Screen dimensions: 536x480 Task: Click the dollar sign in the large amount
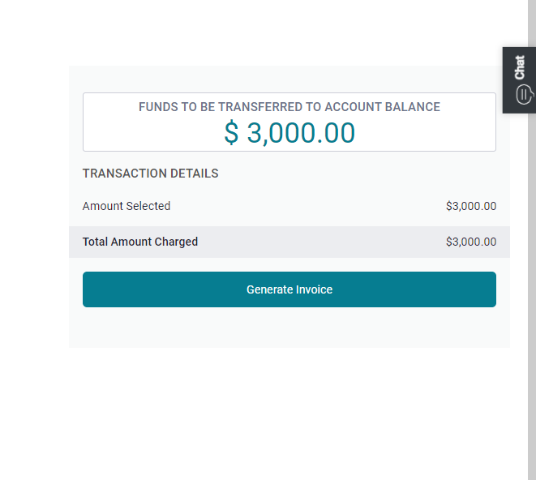(231, 133)
